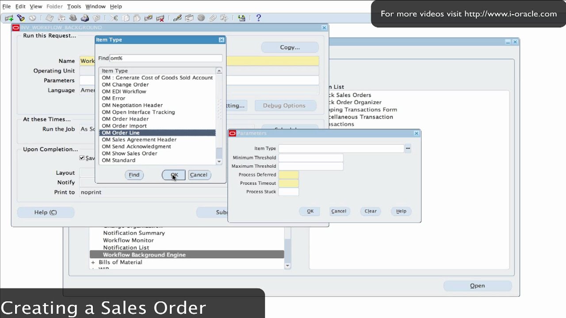Click the Delete Record red X icon
Screen dimensions: 566x318
(161, 18)
